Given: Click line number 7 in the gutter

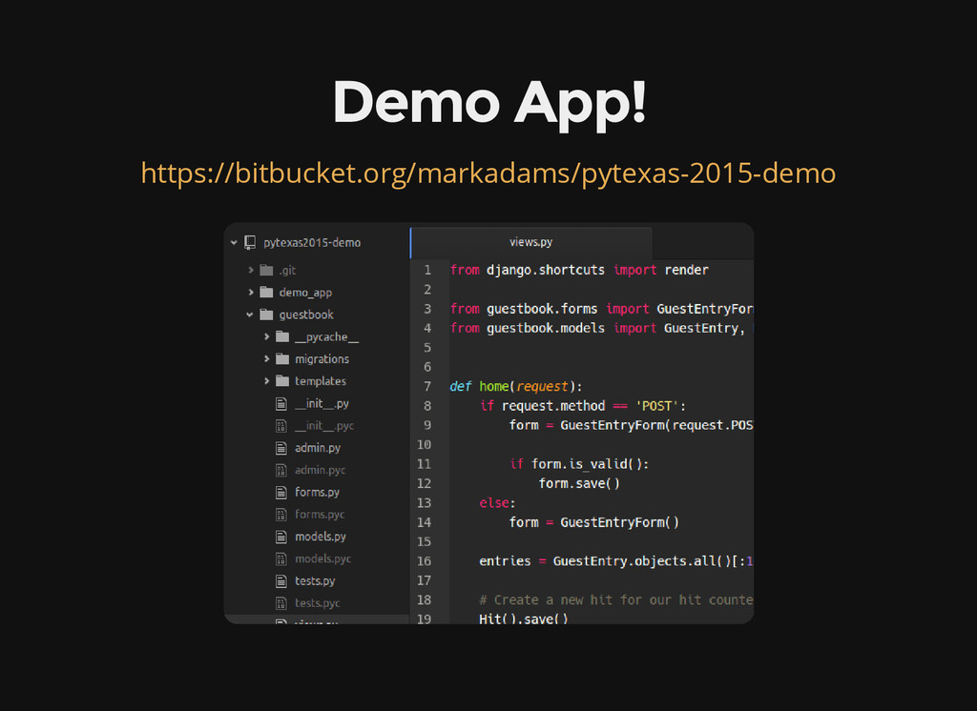Looking at the screenshot, I should tap(426, 386).
